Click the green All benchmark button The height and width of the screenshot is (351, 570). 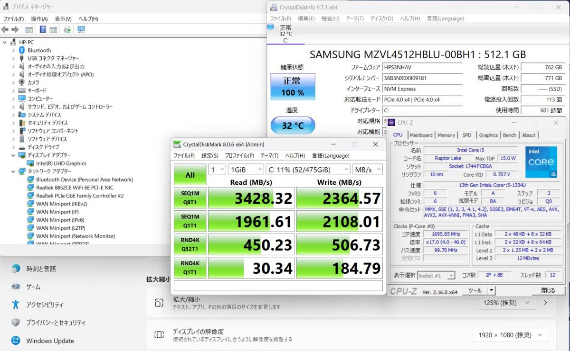190,175
